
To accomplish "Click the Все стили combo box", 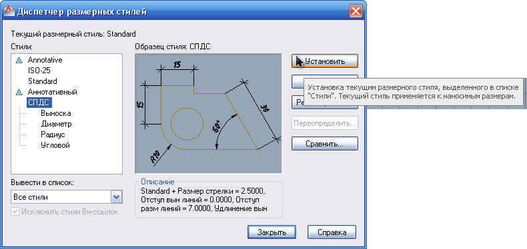I will [x=67, y=197].
